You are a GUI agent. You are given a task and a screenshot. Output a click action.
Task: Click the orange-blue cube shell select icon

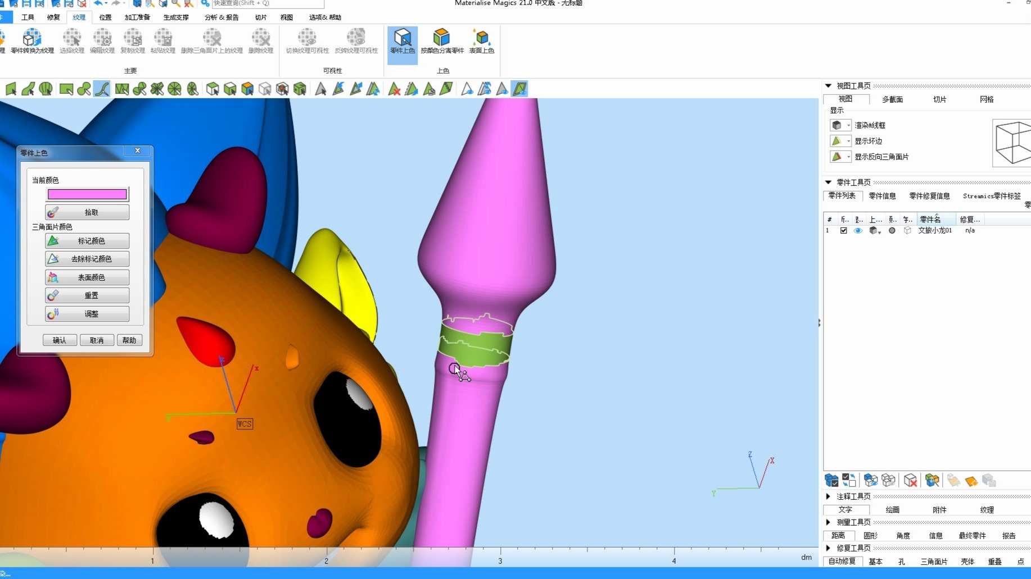pyautogui.click(x=247, y=89)
